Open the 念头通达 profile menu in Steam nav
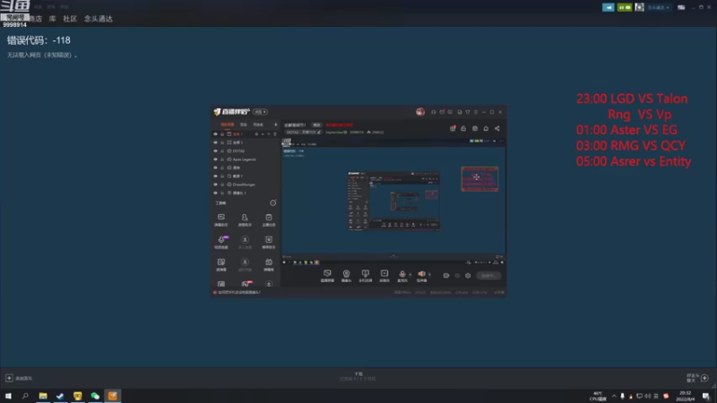This screenshot has width=717, height=403. (x=99, y=19)
